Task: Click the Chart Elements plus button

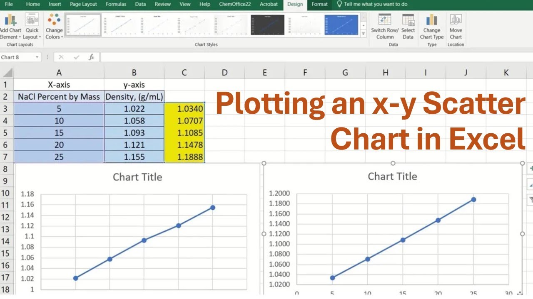Action: 530,168
